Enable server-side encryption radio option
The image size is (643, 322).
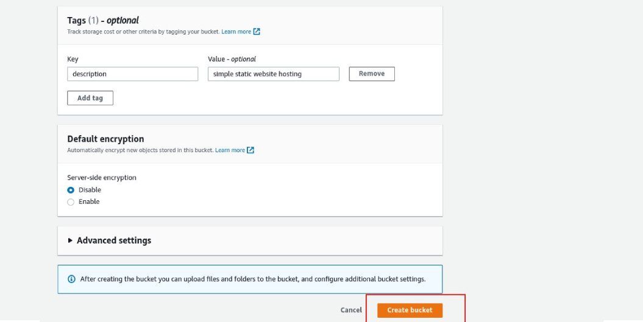pyautogui.click(x=71, y=201)
